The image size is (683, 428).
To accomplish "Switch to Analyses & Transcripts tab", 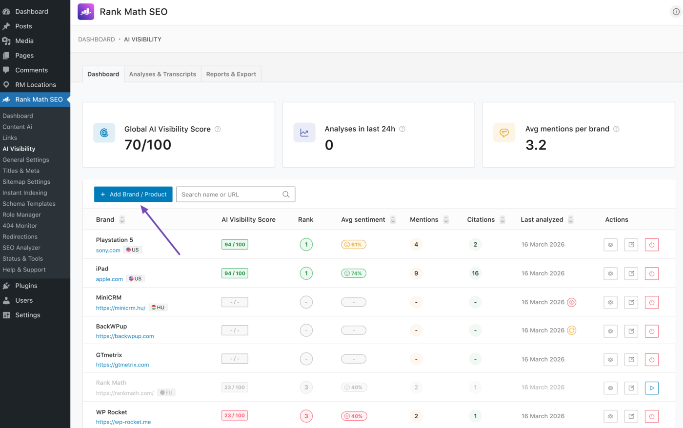I will click(x=162, y=74).
